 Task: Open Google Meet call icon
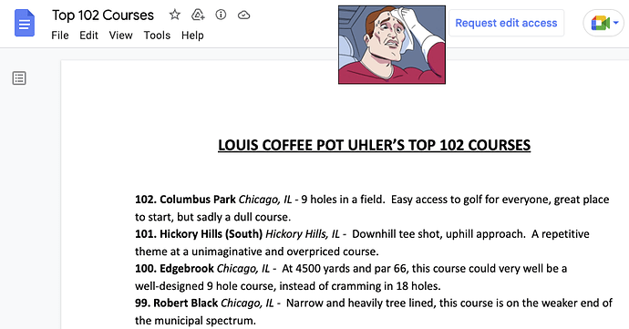[x=601, y=24]
